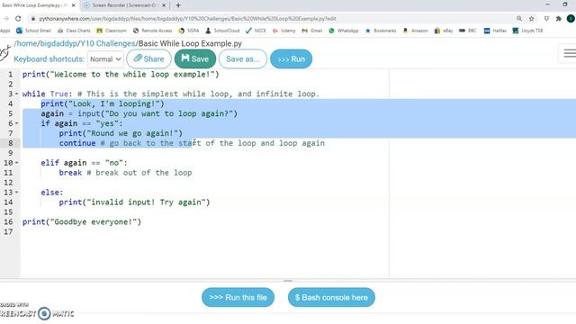The height and width of the screenshot is (324, 576).
Task: Click the console panel splitter handle
Action: (288, 281)
